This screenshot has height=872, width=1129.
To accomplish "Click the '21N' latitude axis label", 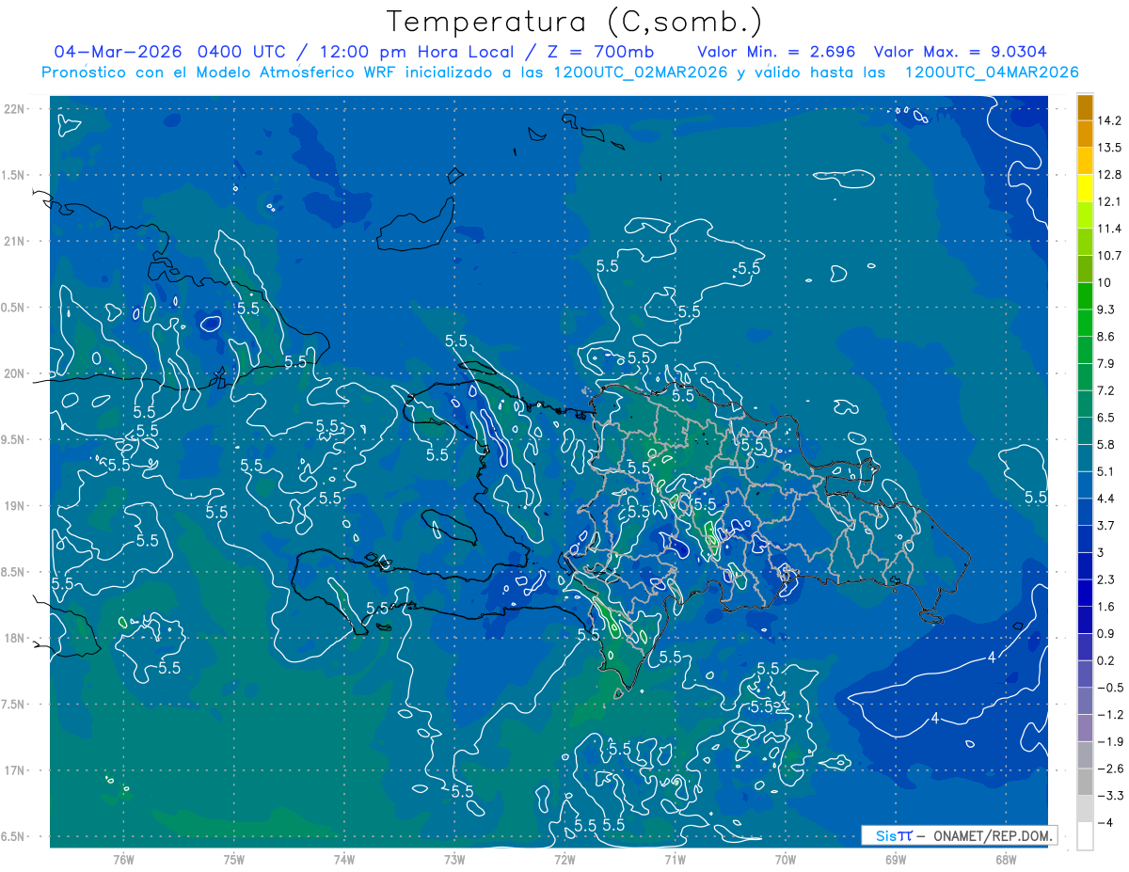I will pos(16,241).
